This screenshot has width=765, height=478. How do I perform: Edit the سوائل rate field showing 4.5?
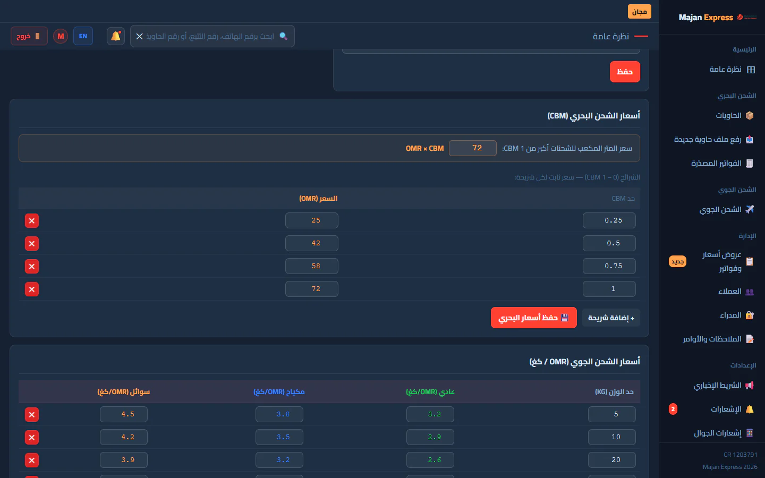pyautogui.click(x=124, y=414)
